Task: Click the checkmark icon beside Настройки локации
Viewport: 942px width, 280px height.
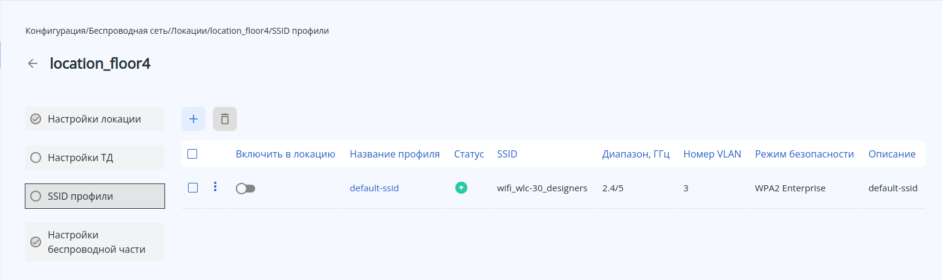Action: coord(36,119)
